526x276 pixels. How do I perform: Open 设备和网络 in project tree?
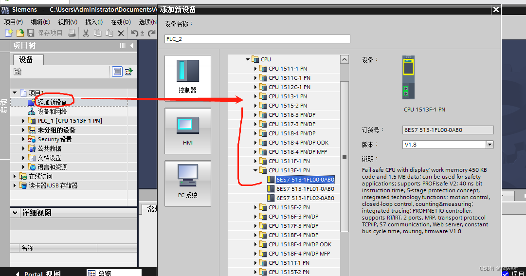(53, 111)
